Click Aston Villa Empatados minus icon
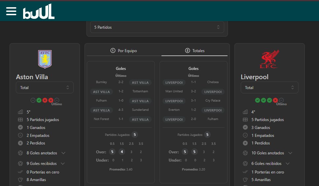319x186 pixels. (x=20, y=135)
